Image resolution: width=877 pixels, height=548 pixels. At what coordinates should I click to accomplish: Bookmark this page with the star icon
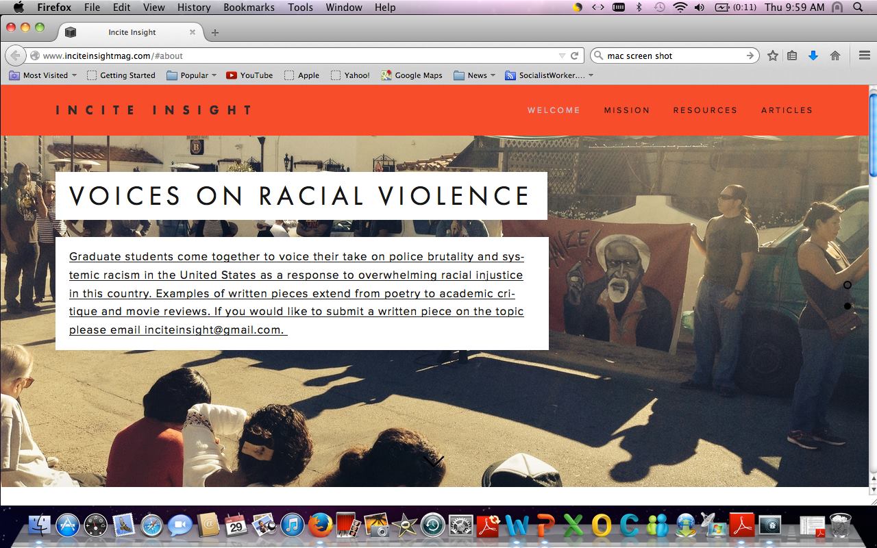point(773,55)
